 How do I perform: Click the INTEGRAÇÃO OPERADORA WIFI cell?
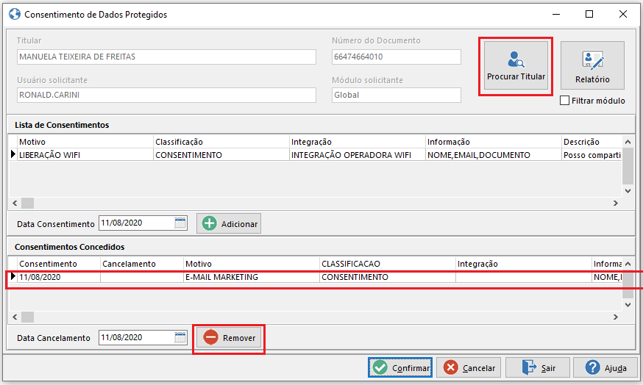[357, 155]
